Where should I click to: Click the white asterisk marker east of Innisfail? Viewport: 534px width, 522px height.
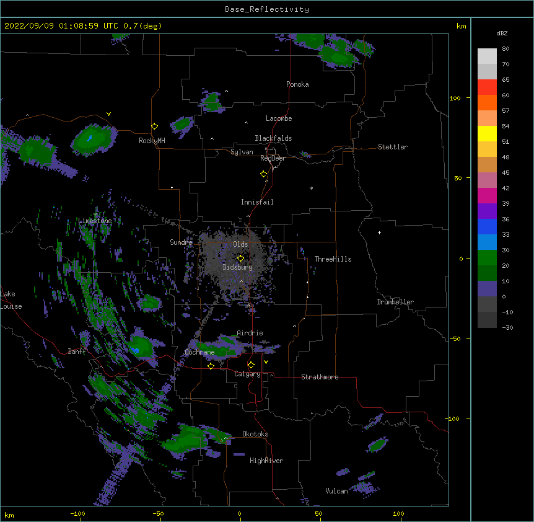311,188
